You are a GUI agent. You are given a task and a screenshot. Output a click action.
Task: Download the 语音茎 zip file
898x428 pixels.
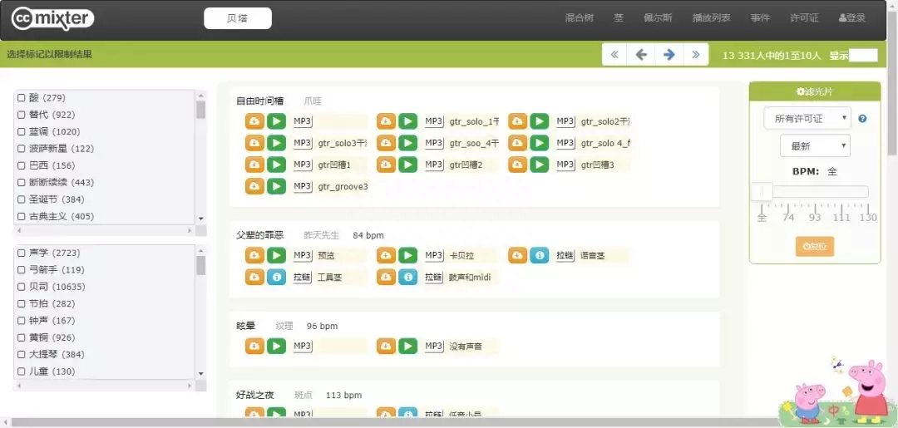pyautogui.click(x=518, y=255)
